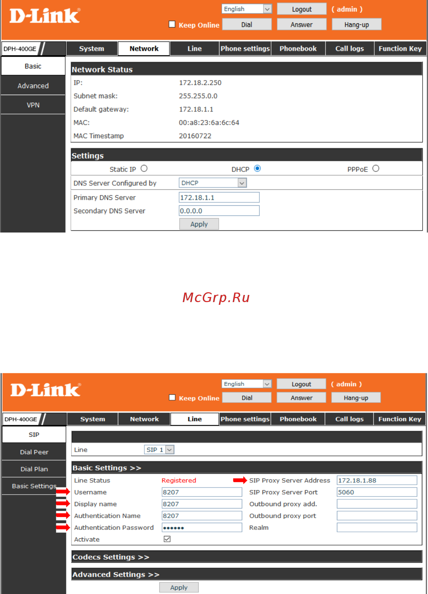Image resolution: width=428 pixels, height=594 pixels.
Task: Click the Outbound proxy add. field
Action: pos(377,504)
